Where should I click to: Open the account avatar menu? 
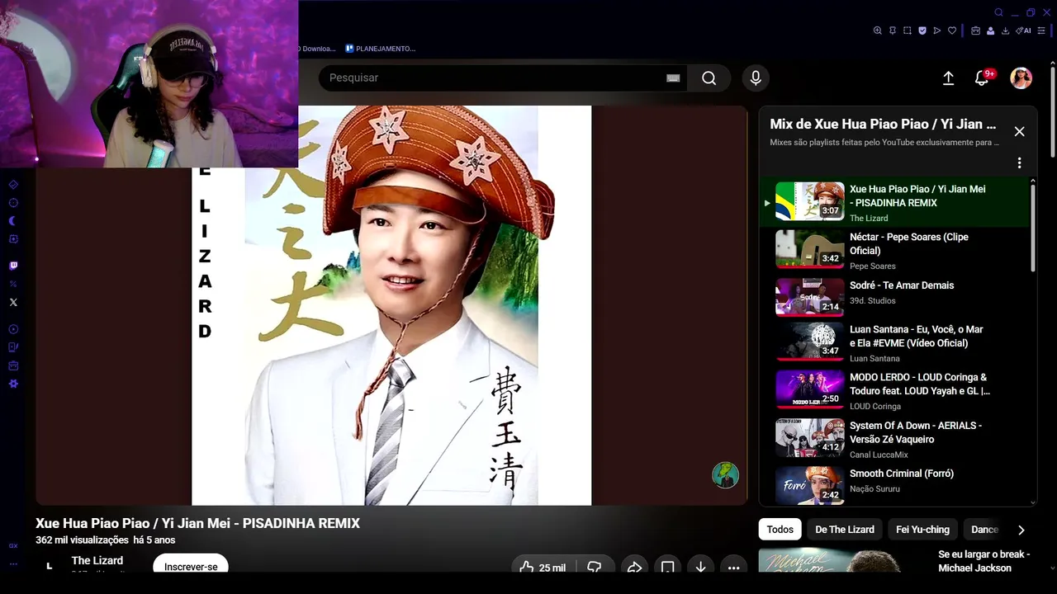point(1021,78)
